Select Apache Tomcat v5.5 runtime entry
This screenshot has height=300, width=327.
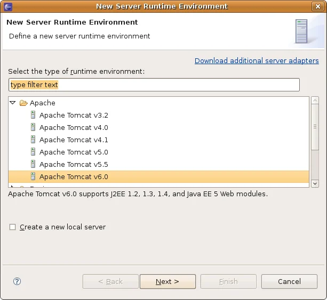(x=74, y=164)
